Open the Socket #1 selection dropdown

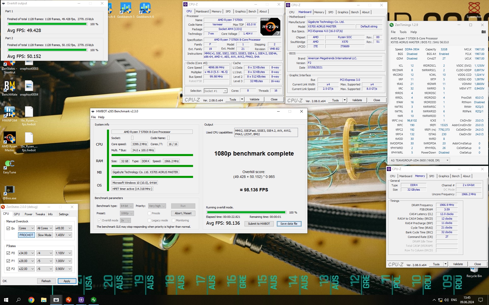pyautogui.click(x=215, y=91)
